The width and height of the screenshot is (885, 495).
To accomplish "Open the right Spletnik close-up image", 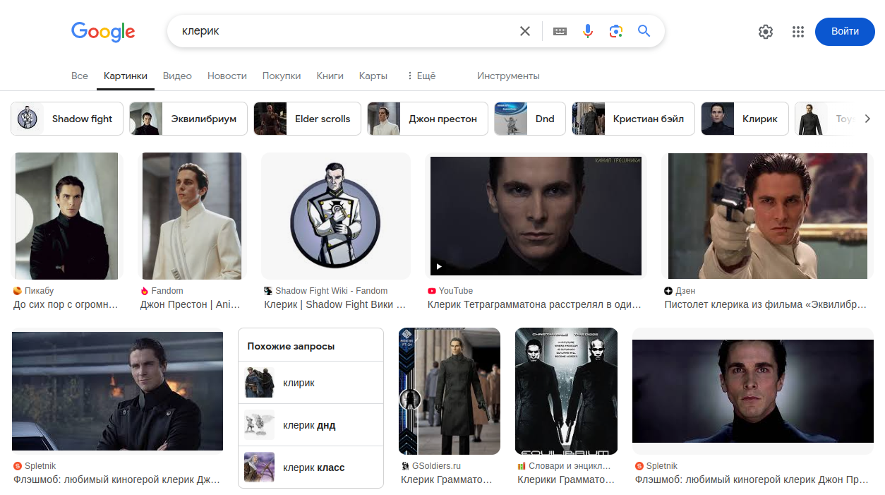I will coord(753,391).
